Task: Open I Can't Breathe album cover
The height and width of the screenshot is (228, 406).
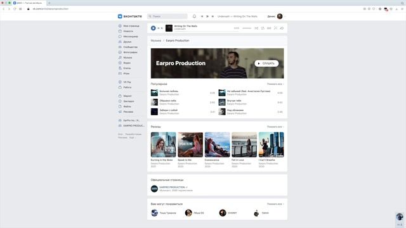Action: tap(271, 144)
